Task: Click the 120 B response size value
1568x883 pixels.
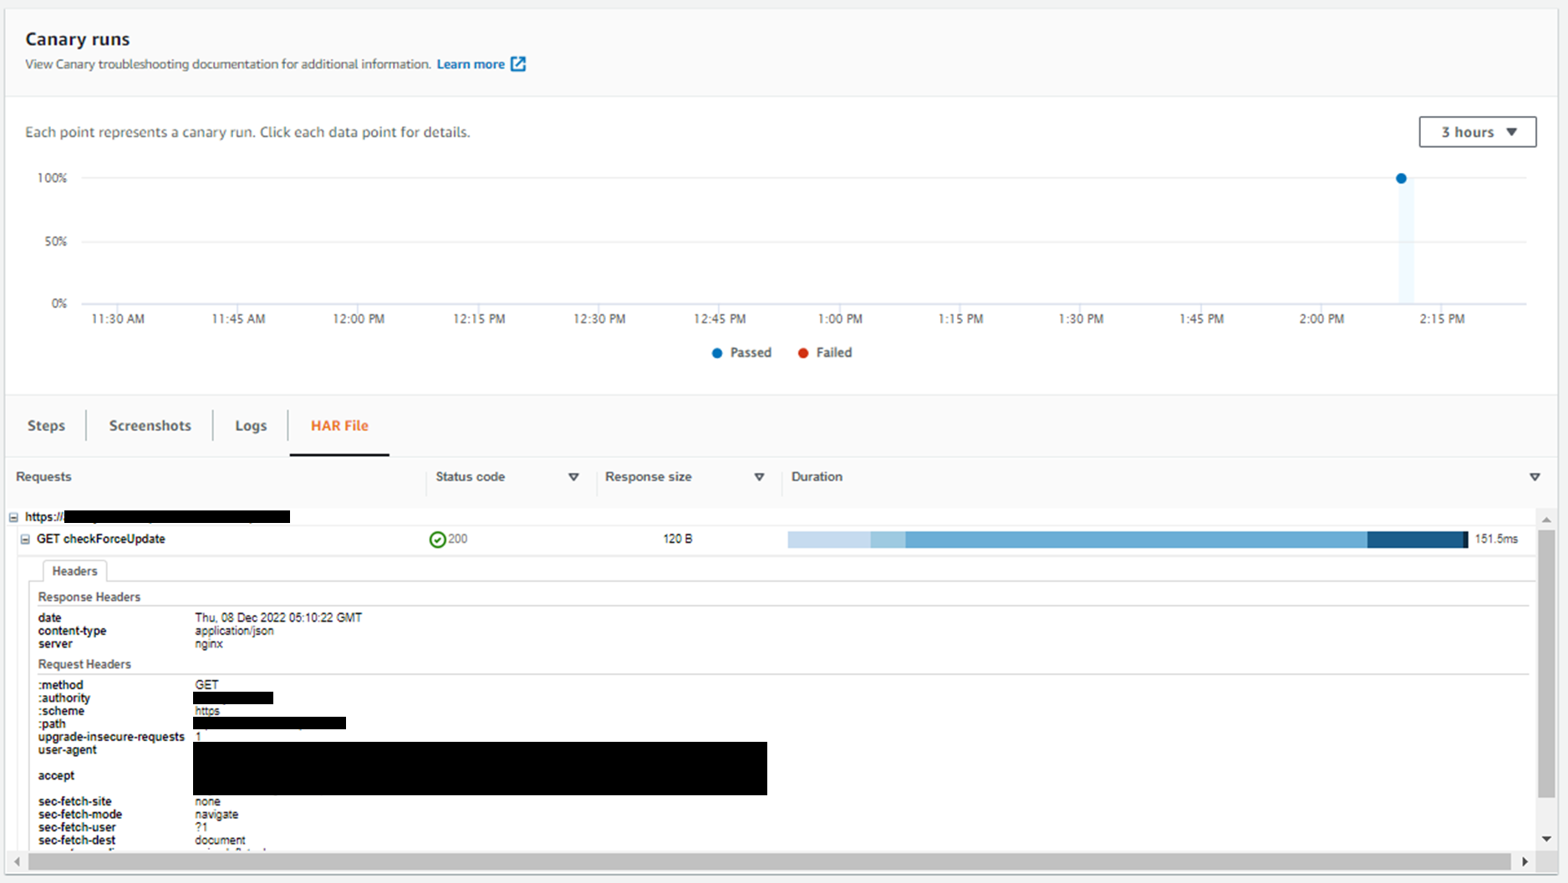Action: point(678,539)
